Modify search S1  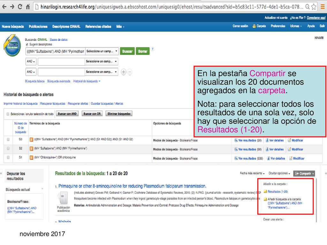(x=297, y=158)
